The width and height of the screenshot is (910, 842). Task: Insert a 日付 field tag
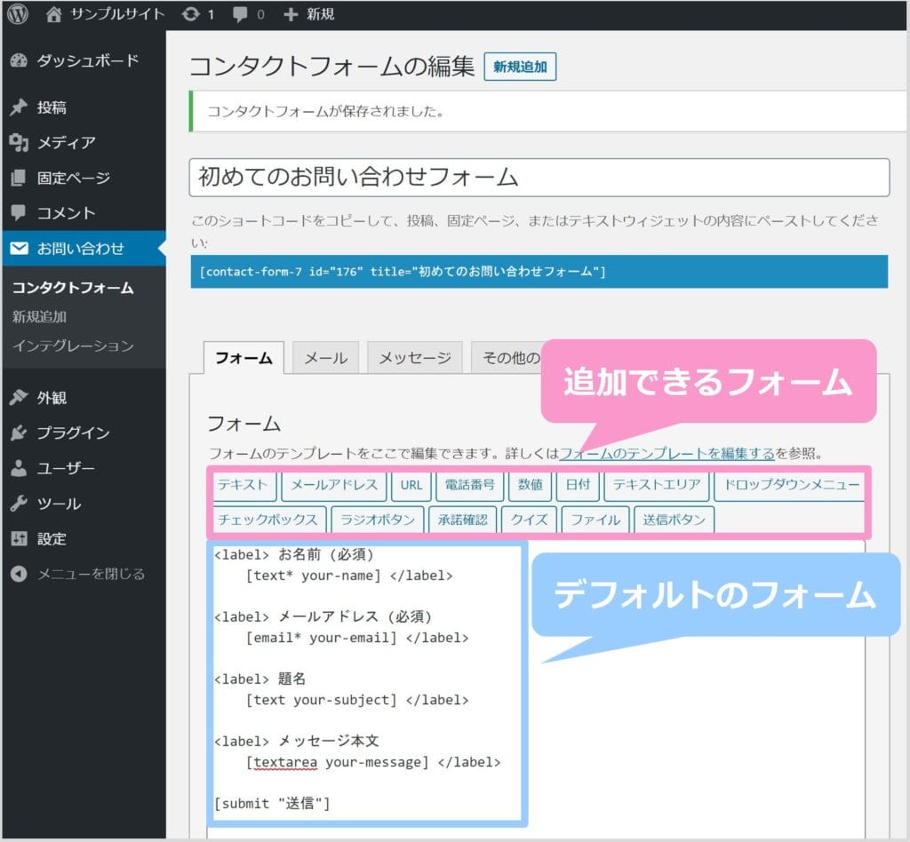[x=578, y=485]
